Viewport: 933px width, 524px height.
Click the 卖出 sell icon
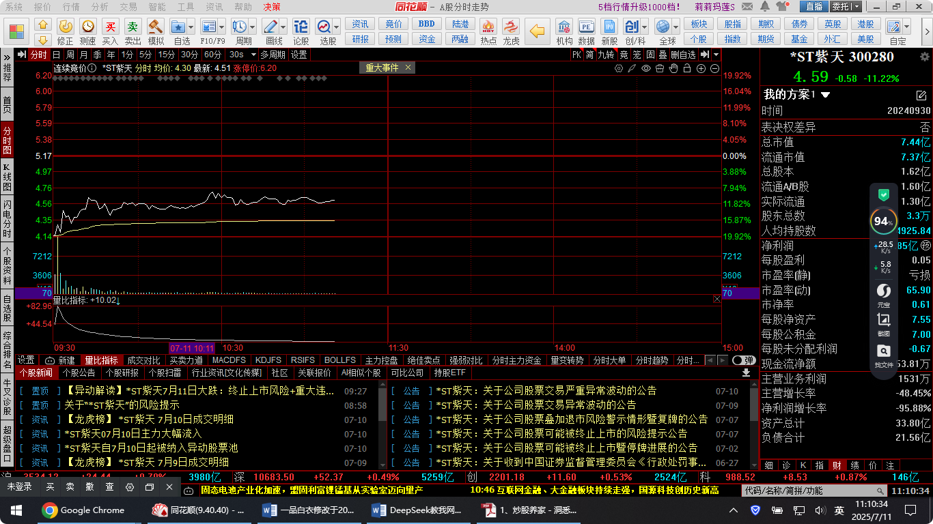(133, 27)
